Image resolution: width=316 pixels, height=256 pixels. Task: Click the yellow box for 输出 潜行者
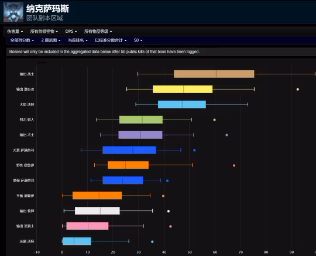click(183, 90)
